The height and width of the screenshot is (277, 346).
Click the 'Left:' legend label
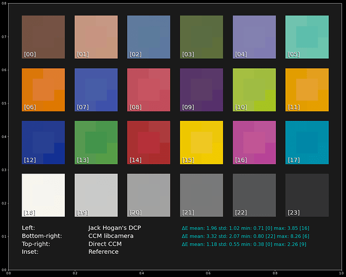pyautogui.click(x=28, y=228)
